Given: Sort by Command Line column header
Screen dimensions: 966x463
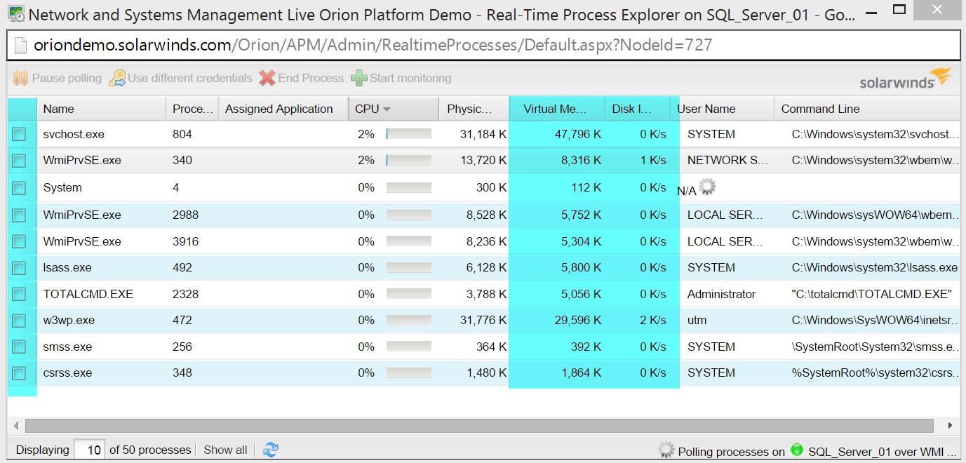Looking at the screenshot, I should coord(866,109).
